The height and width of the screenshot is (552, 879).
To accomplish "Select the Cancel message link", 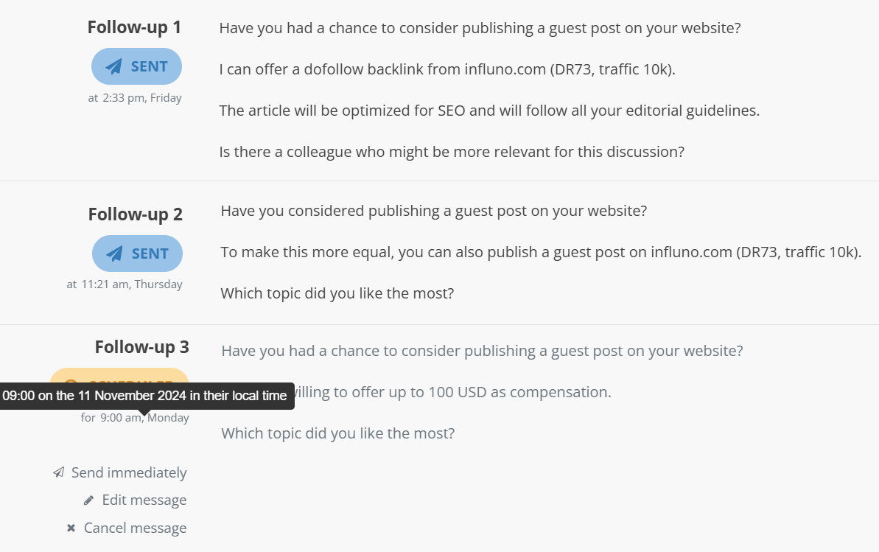I will [x=135, y=528].
